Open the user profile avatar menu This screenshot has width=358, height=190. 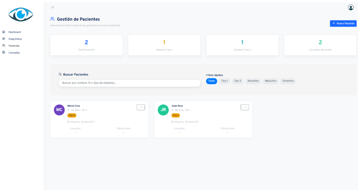point(351,8)
